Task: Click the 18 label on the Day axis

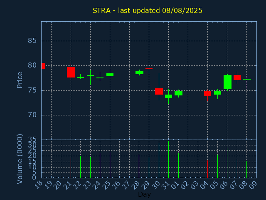Action: click(x=38, y=185)
